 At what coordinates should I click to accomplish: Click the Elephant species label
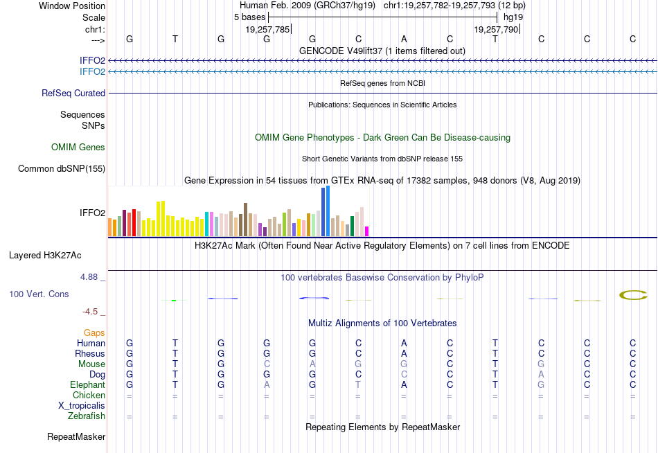[87, 384]
